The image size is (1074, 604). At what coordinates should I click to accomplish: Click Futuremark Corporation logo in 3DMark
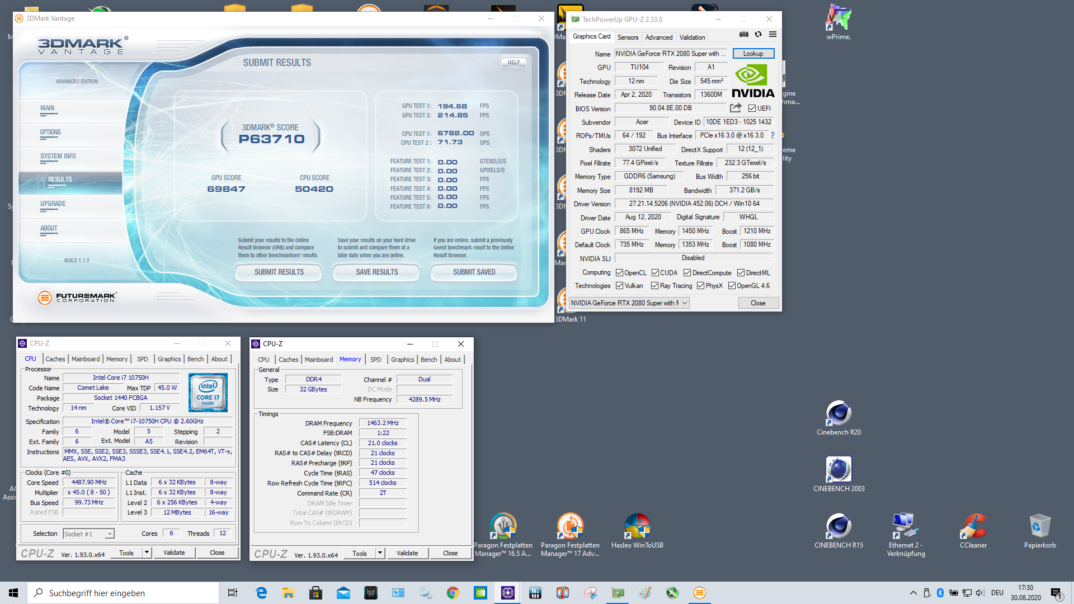[x=77, y=298]
